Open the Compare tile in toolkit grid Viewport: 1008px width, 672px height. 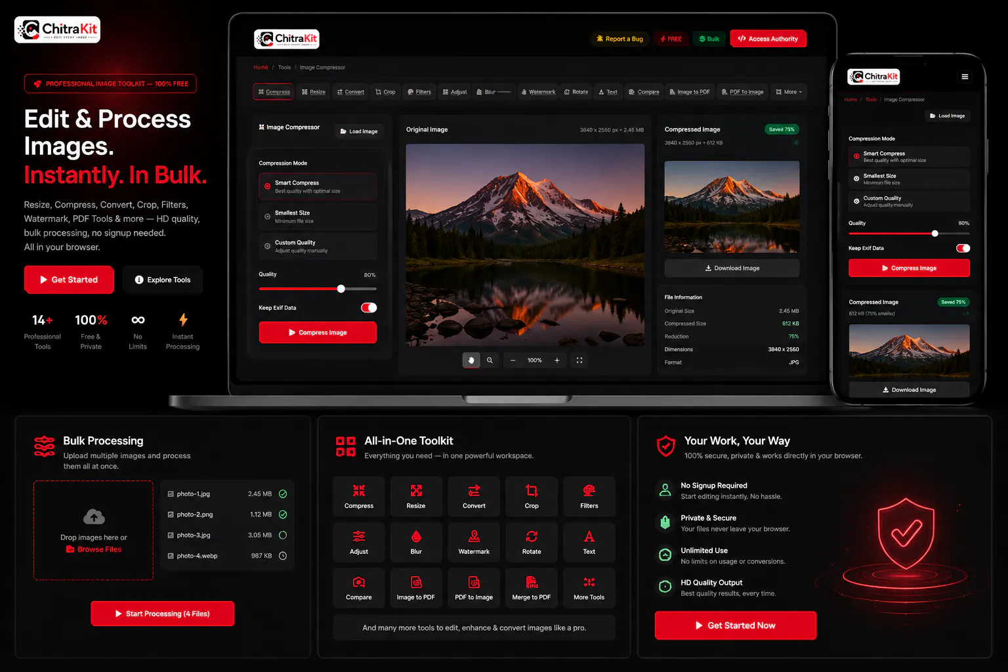click(359, 588)
